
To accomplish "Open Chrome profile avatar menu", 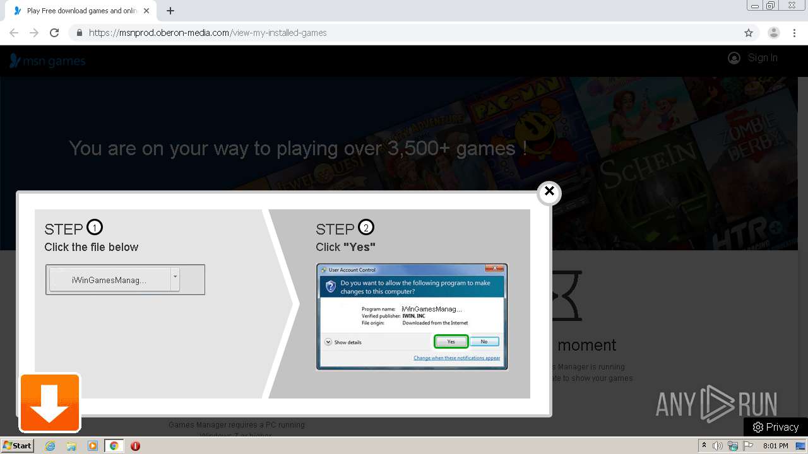I will (774, 33).
